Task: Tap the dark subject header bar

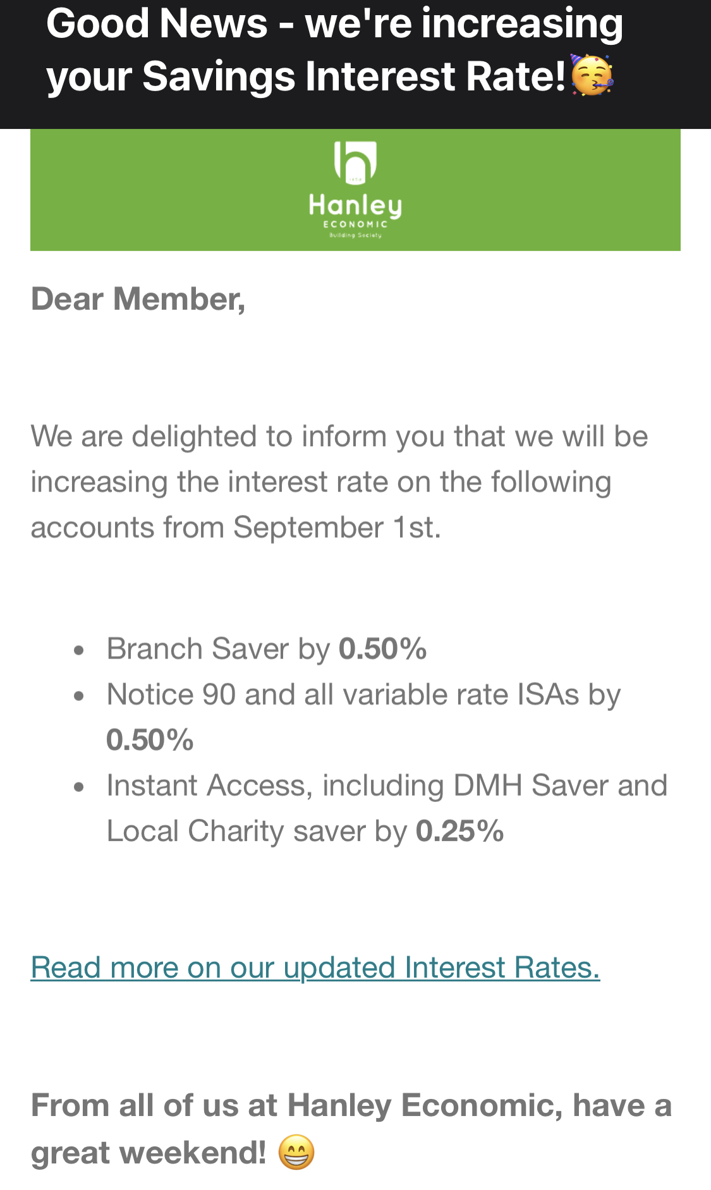Action: click(355, 64)
